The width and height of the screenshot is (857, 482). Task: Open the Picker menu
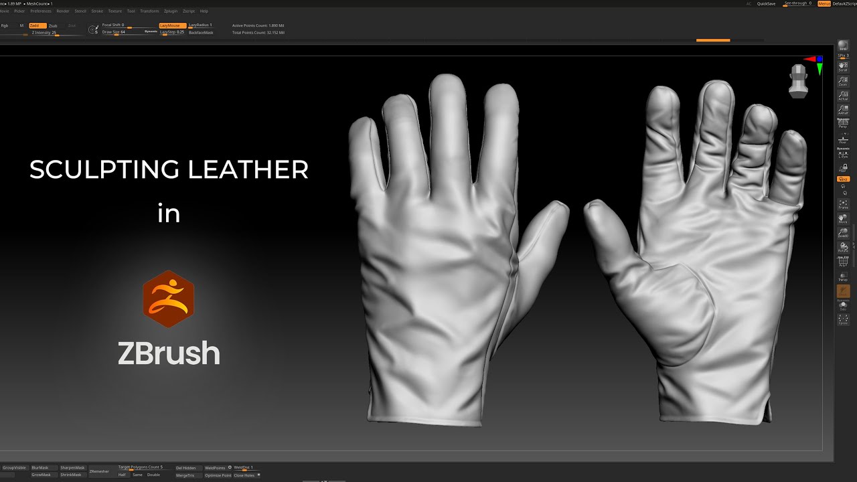tap(19, 11)
